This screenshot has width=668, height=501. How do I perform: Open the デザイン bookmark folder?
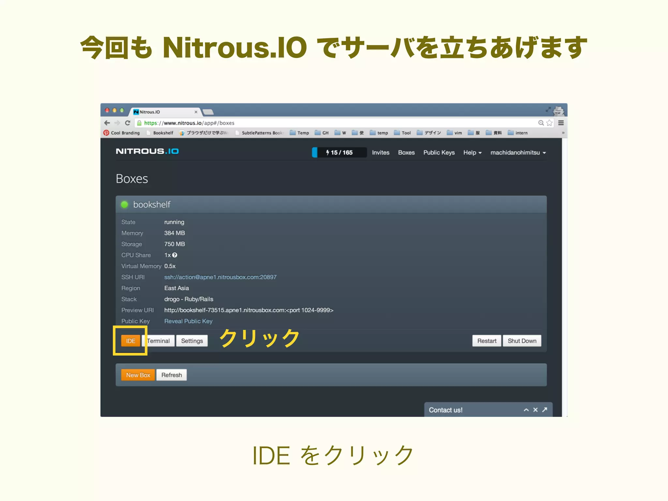point(429,133)
